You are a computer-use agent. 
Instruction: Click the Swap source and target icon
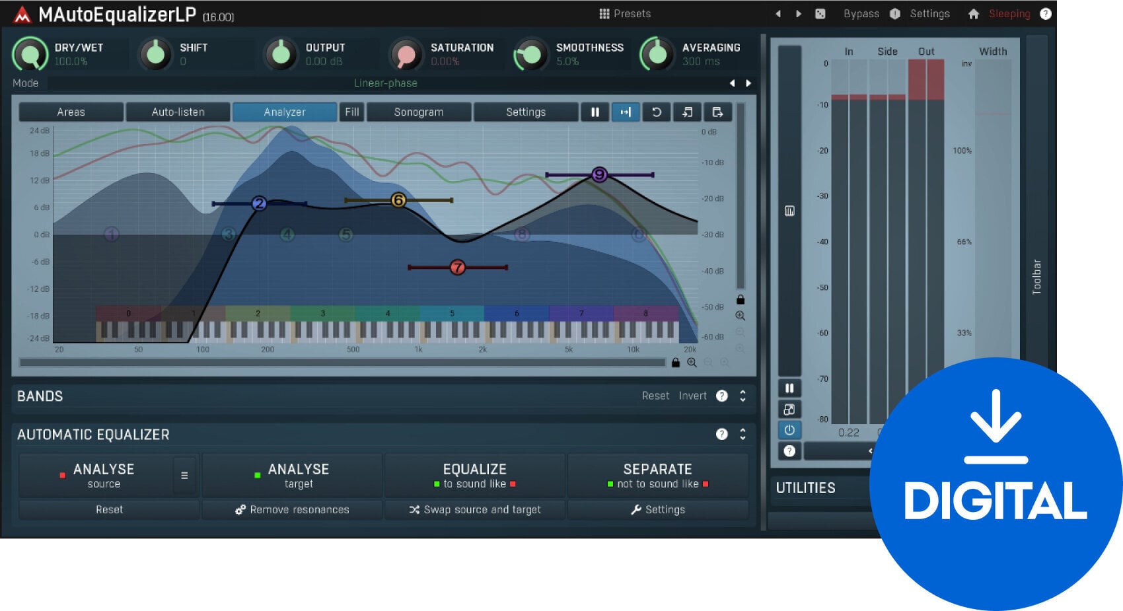(x=415, y=509)
